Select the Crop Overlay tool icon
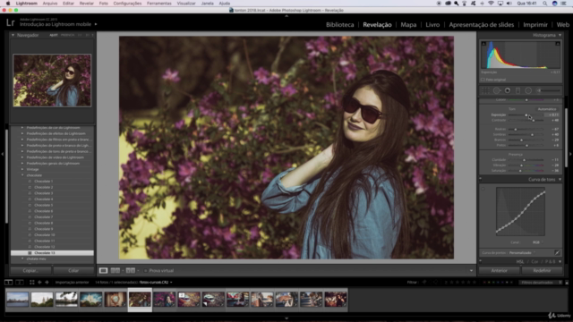Image resolution: width=573 pixels, height=322 pixels. [485, 90]
